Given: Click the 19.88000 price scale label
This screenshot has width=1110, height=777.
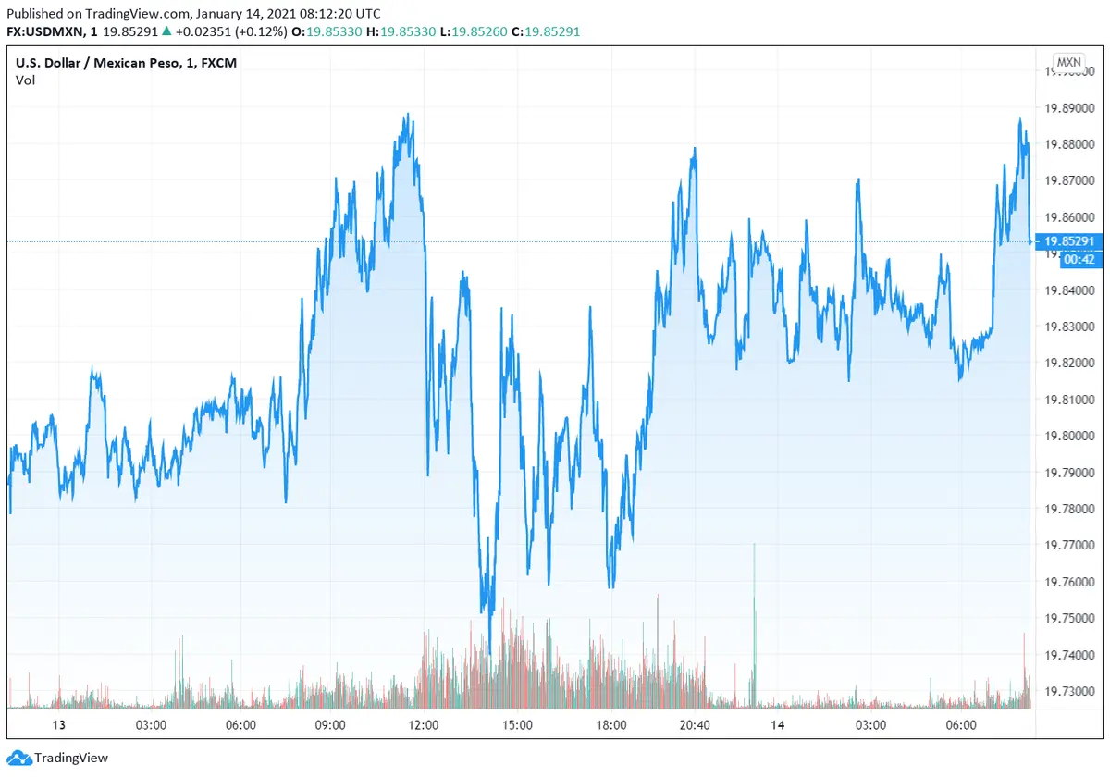Looking at the screenshot, I should 1068,144.
